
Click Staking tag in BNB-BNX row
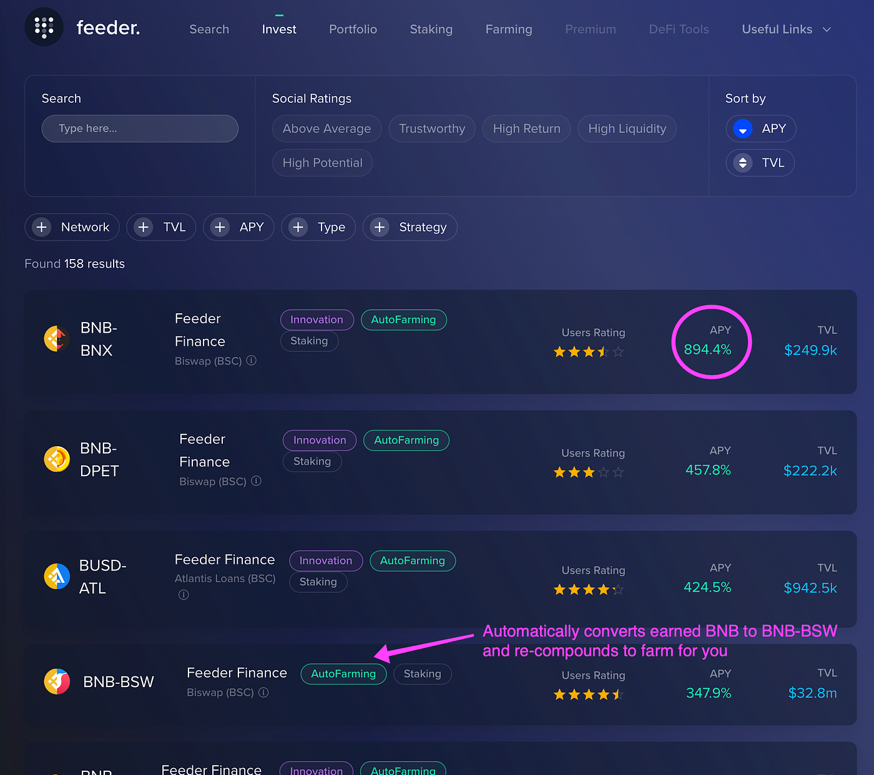pos(309,341)
